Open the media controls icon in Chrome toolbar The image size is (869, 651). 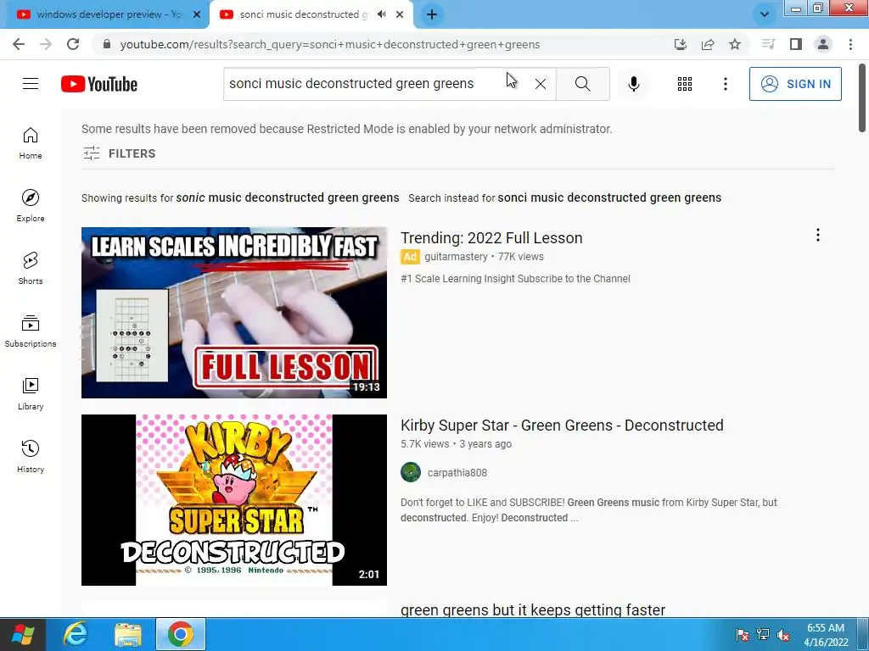[x=768, y=44]
